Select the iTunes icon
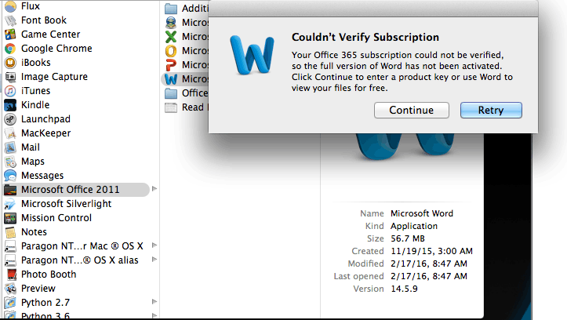The image size is (567, 320). click(x=10, y=91)
